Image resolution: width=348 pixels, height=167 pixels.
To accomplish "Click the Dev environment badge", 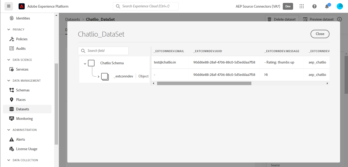I will click(288, 6).
